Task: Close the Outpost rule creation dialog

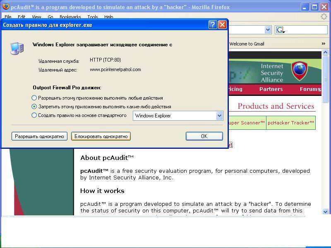Action: pyautogui.click(x=222, y=25)
